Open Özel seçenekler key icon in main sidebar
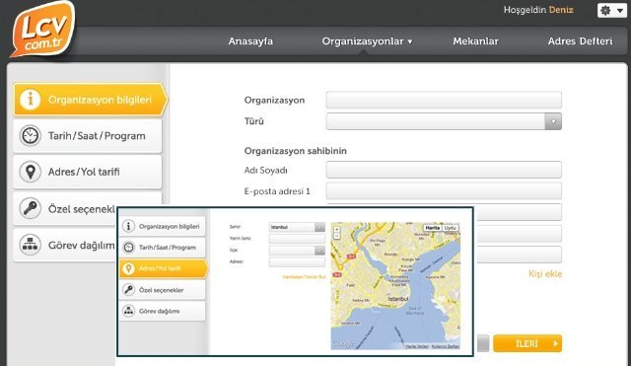The image size is (631, 366). pyautogui.click(x=31, y=208)
